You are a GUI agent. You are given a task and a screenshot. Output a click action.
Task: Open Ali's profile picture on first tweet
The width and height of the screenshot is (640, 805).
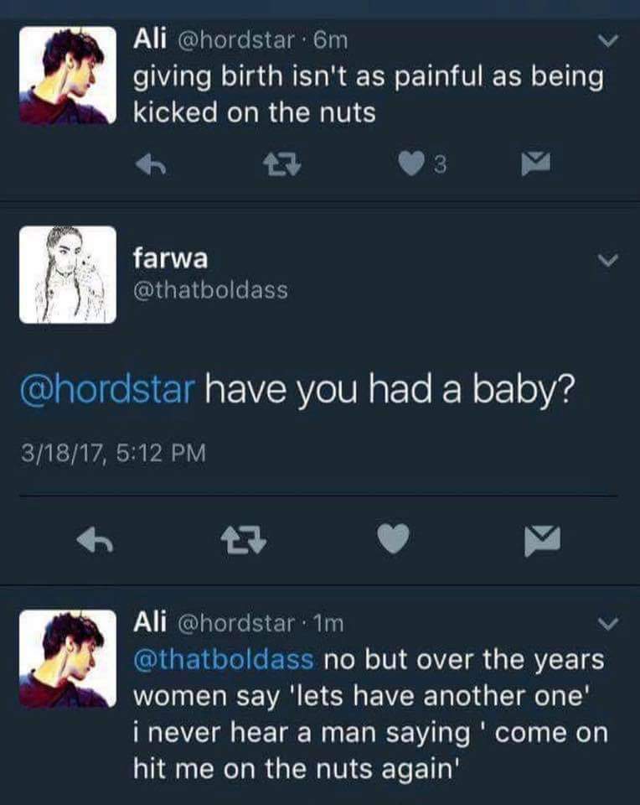tap(68, 75)
